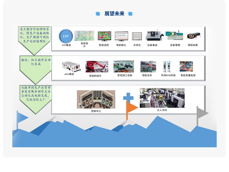Click the 跟踪追溯 label
The image size is (229, 172).
[x=193, y=45]
